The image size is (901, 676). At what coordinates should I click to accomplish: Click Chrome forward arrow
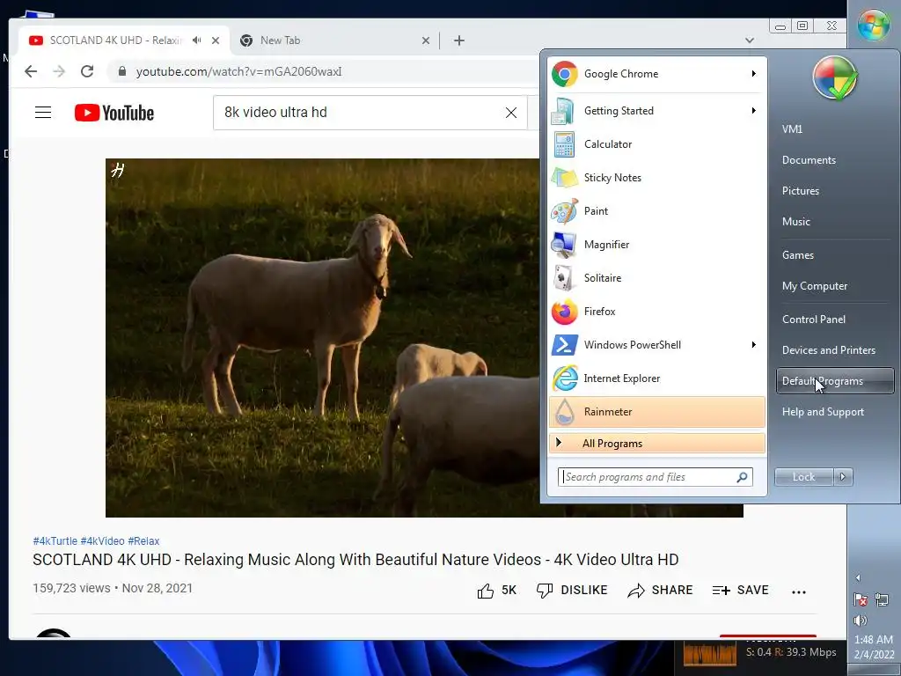(59, 71)
